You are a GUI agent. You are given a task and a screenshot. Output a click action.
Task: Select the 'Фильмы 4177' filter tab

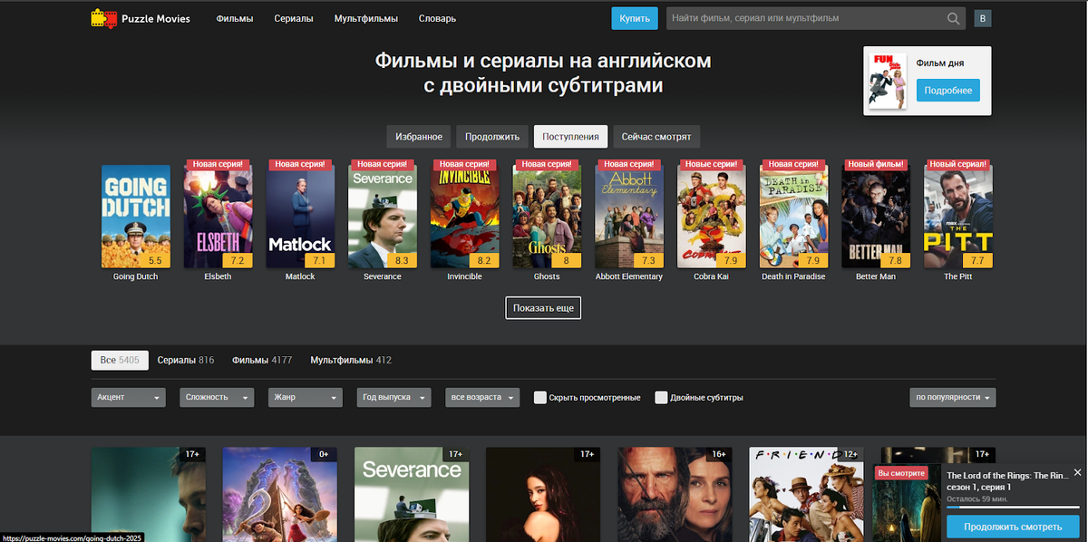pos(262,360)
